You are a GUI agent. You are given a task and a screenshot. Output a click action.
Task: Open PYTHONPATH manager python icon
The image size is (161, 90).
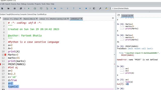[x=106, y=8]
